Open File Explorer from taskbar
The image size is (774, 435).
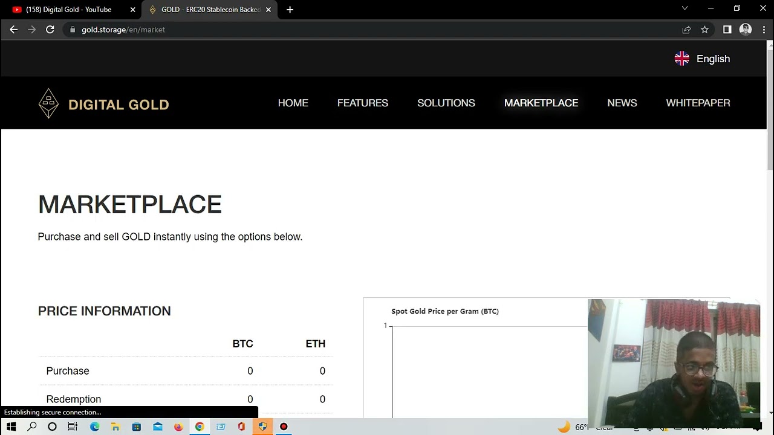pos(115,427)
